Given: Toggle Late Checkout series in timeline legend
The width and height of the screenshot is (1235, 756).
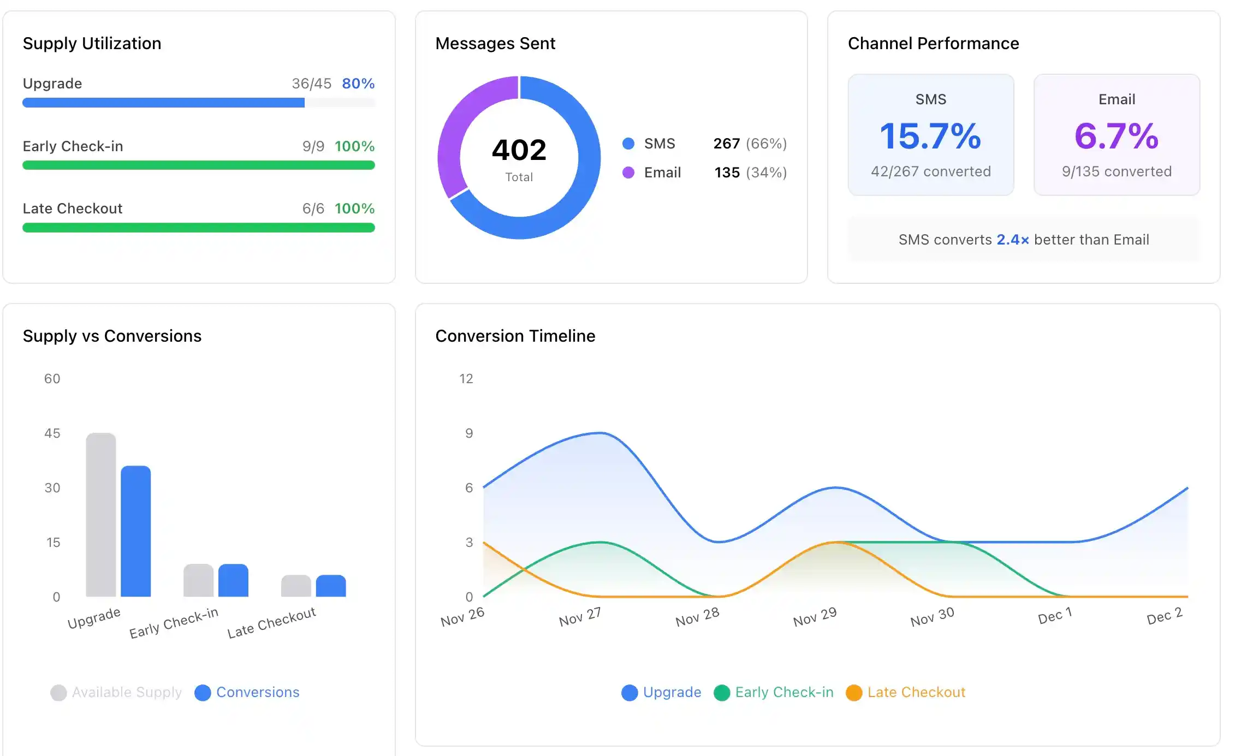Looking at the screenshot, I should (x=905, y=692).
